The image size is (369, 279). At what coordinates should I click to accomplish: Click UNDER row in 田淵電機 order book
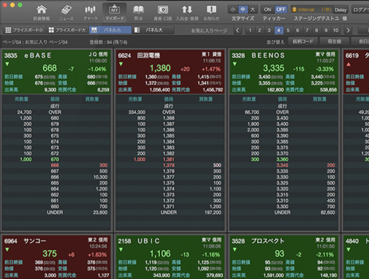tap(170, 212)
